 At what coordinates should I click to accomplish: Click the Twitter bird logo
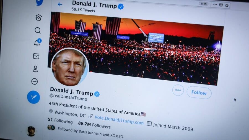(39, 2)
